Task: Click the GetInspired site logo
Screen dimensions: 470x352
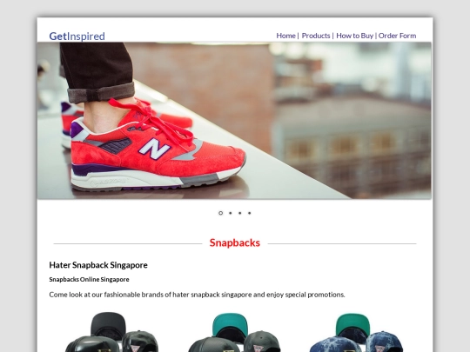Action: coord(77,37)
